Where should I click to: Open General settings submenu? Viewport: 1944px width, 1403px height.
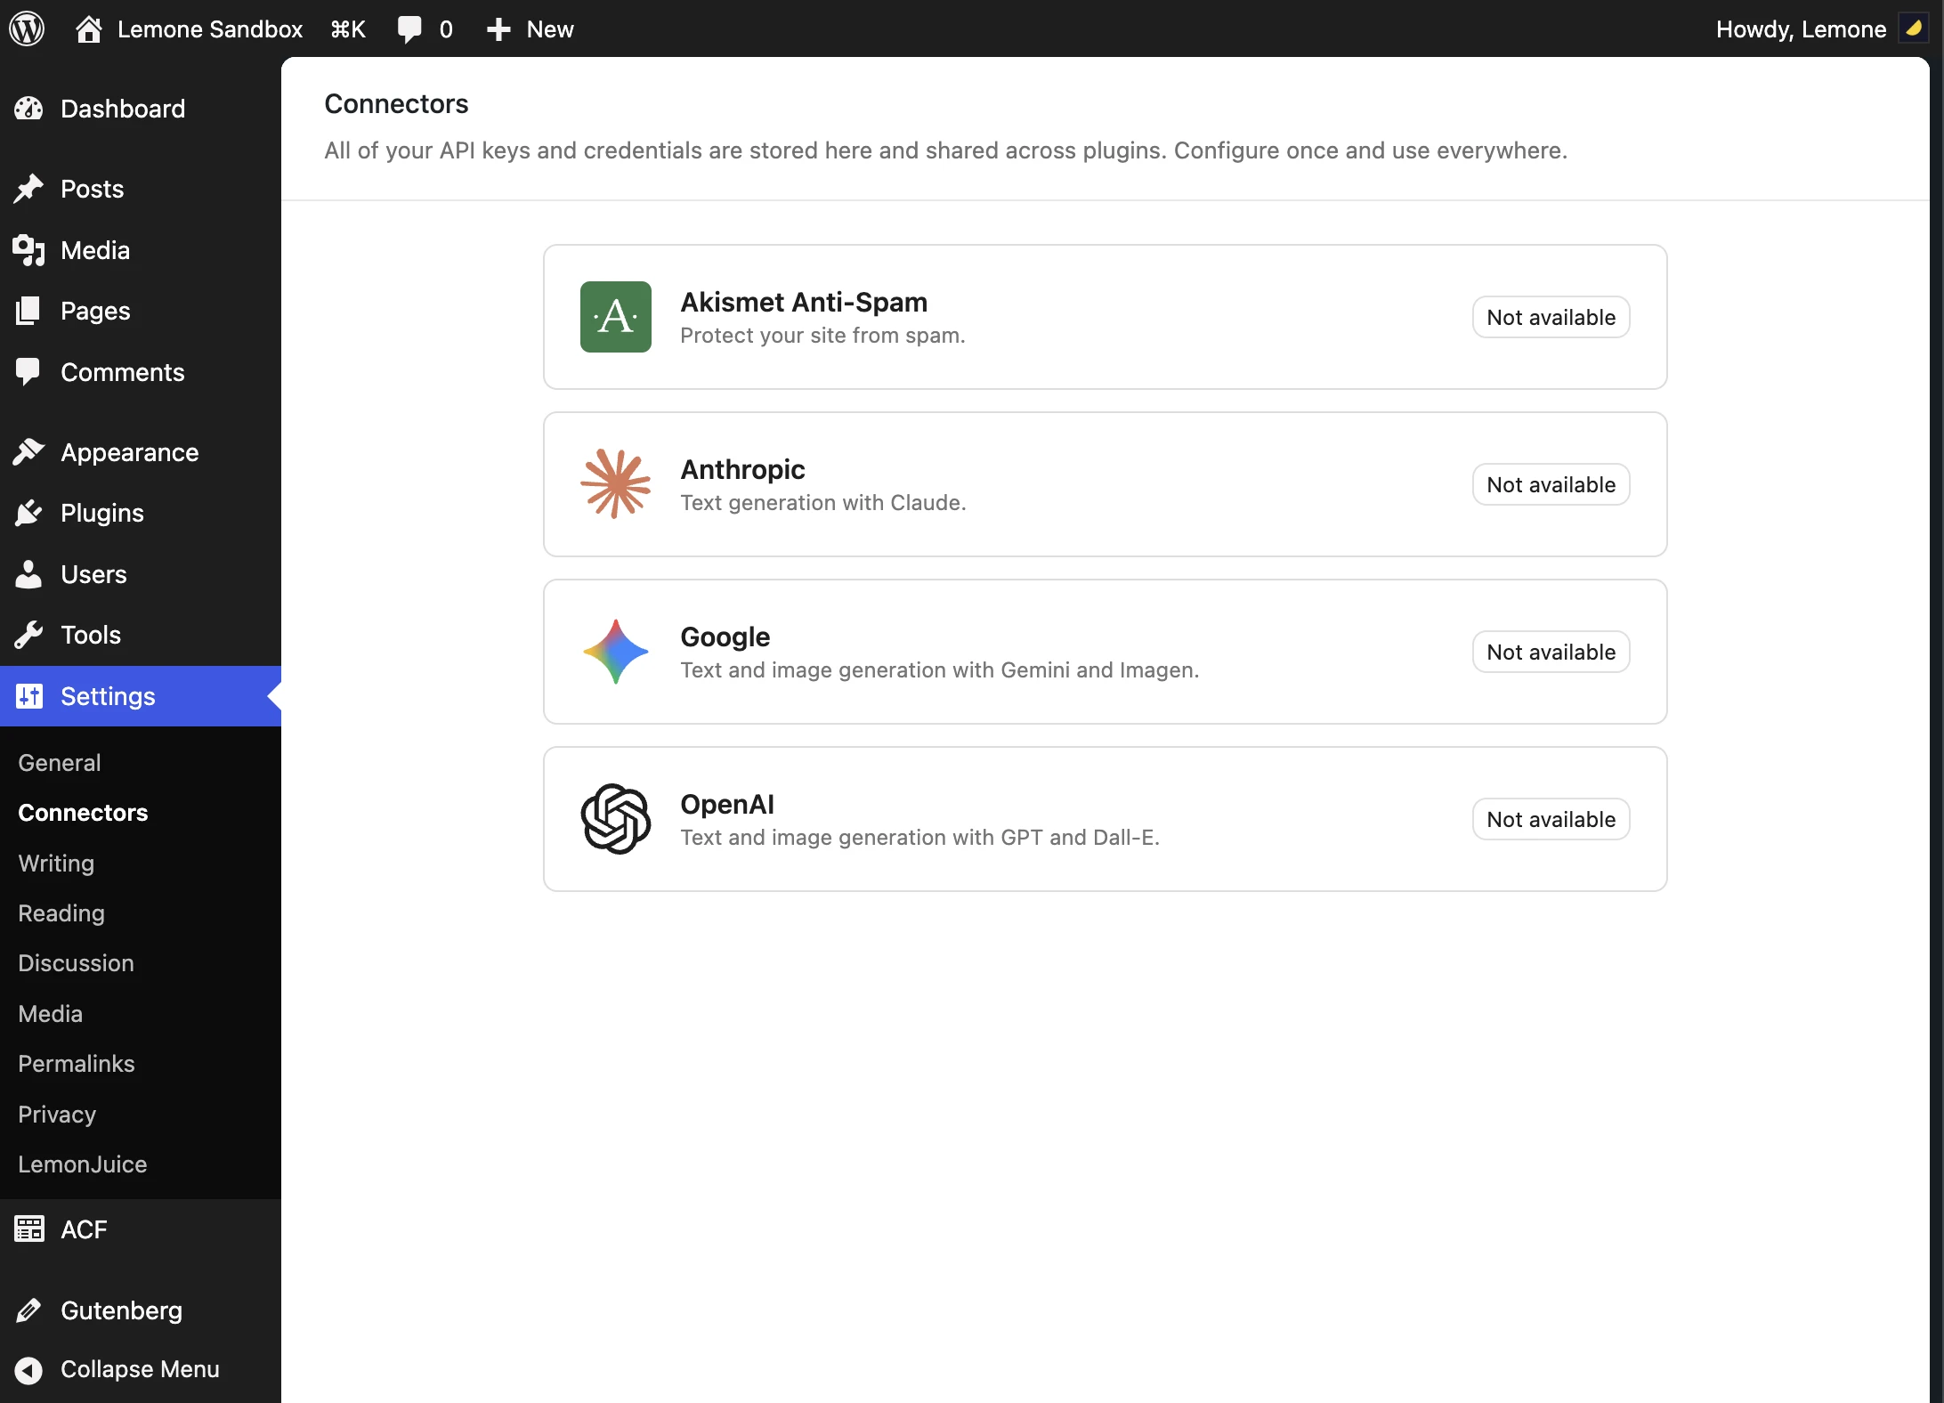60,763
